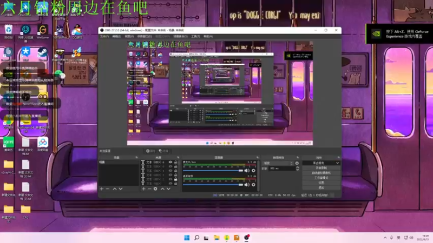The image size is (433, 243).
Task: Move scene down with arrow icon
Action: pos(121,188)
